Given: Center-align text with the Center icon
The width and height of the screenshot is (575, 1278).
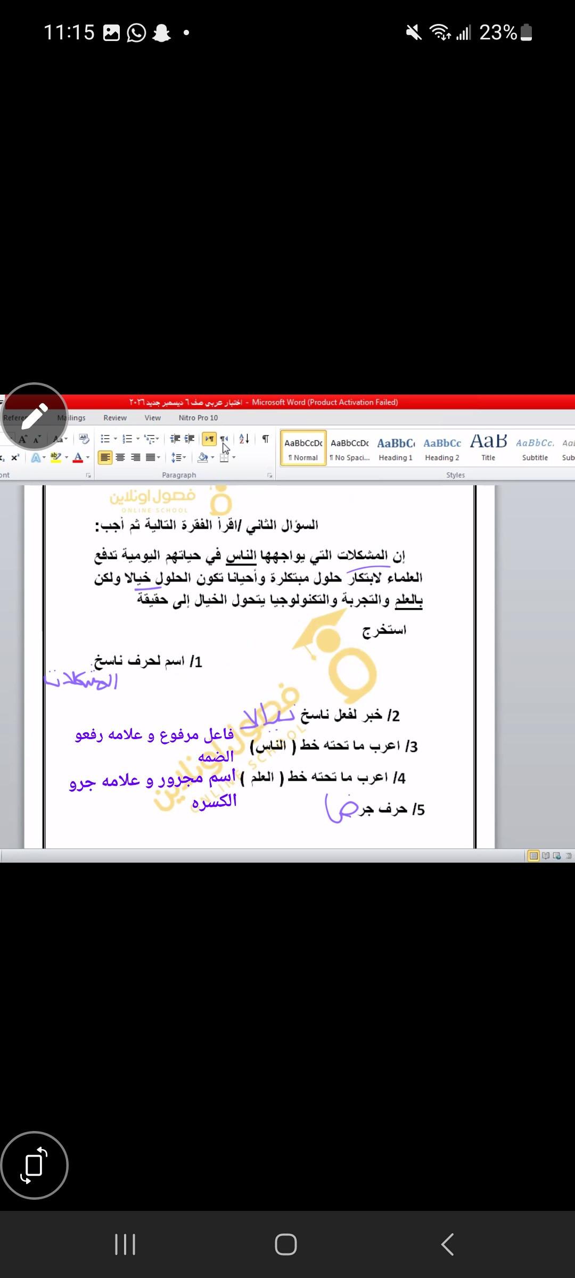Looking at the screenshot, I should click(120, 457).
